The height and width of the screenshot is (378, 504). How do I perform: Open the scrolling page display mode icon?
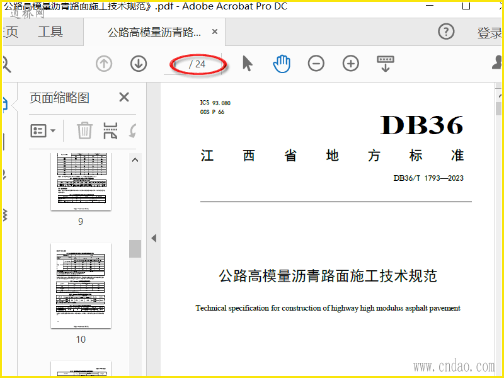pos(386,64)
